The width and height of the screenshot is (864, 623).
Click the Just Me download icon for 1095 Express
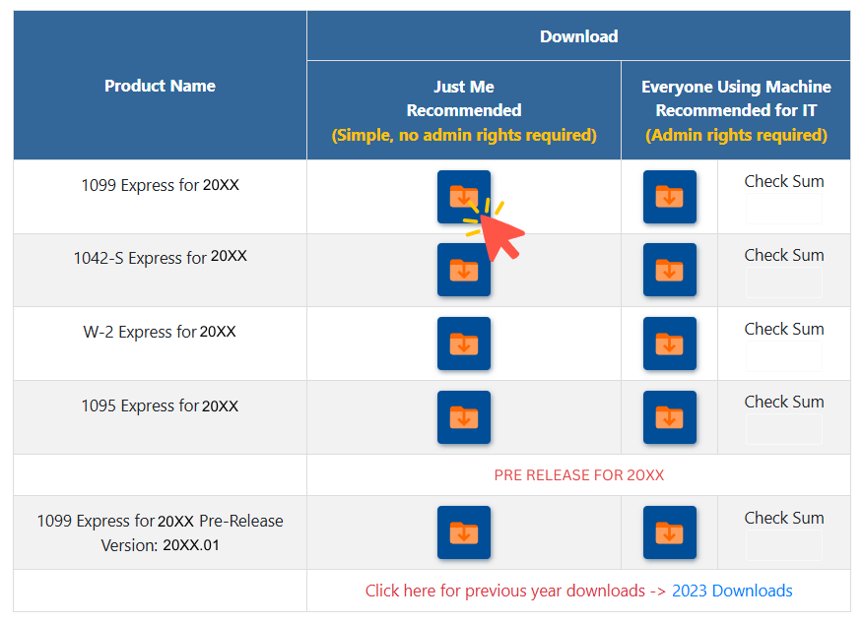[463, 416]
